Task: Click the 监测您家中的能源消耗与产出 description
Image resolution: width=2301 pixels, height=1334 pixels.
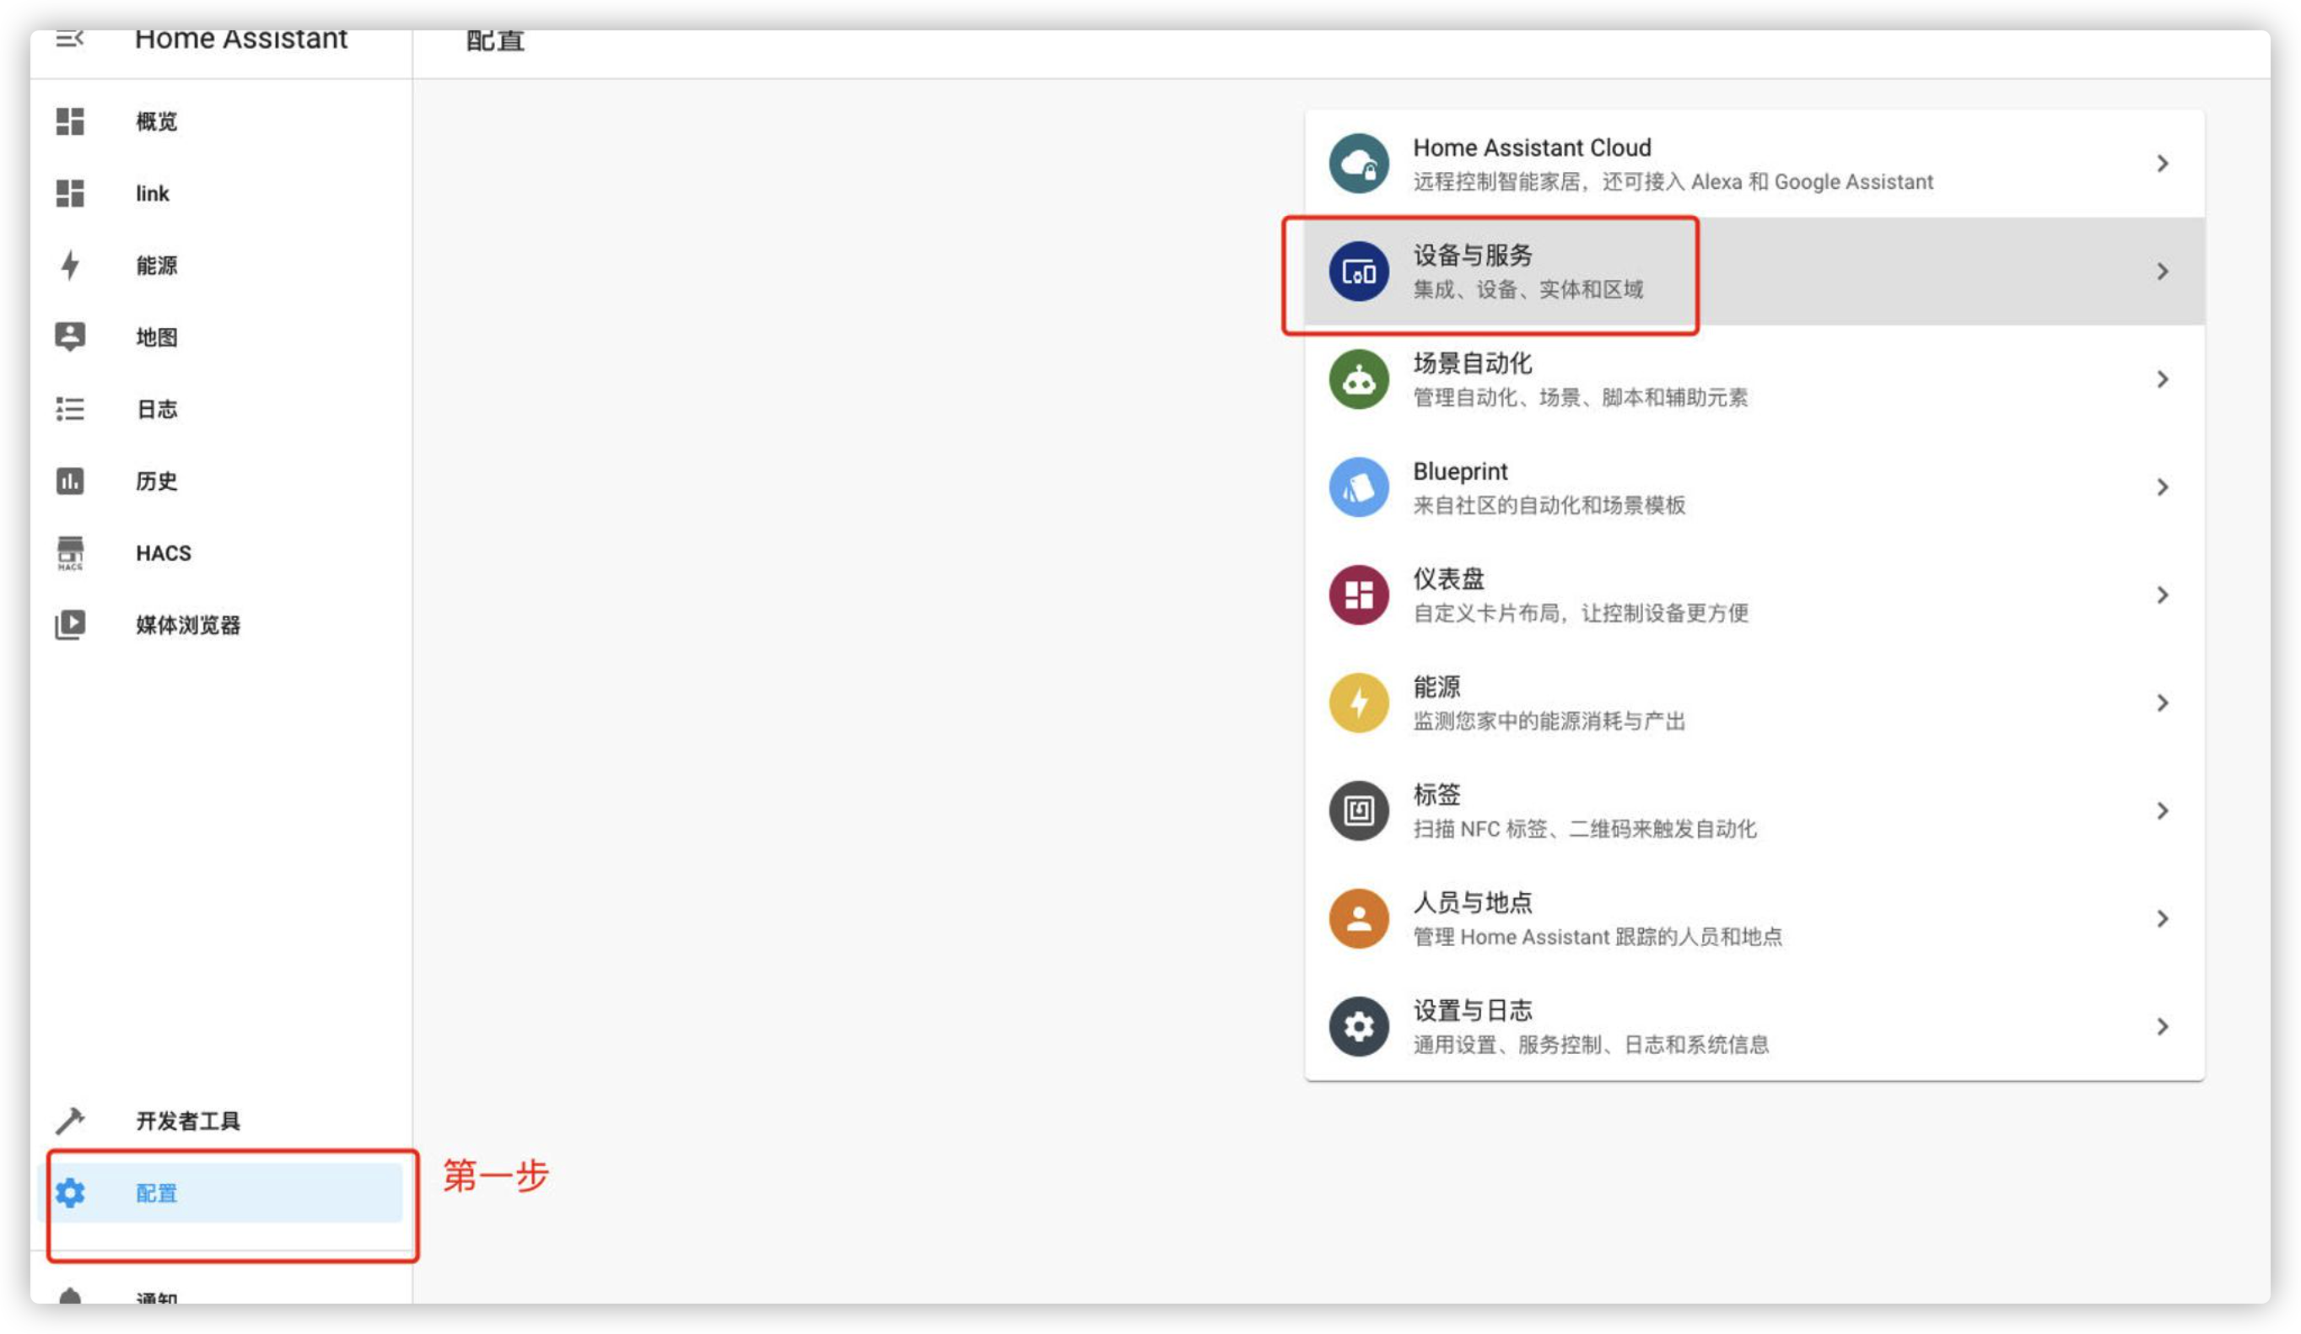Action: click(x=1549, y=721)
